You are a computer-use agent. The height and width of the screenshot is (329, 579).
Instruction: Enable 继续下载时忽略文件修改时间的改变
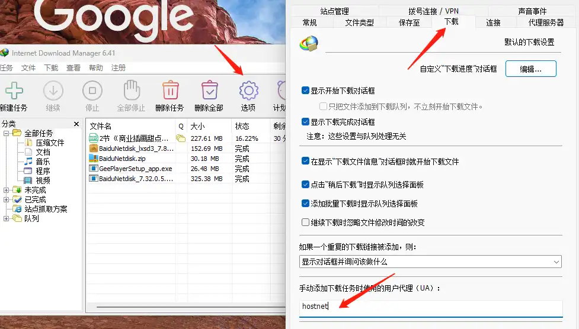(x=305, y=222)
